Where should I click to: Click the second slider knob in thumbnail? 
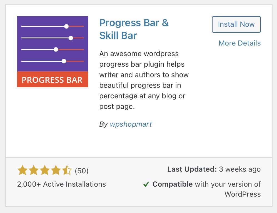71,38
